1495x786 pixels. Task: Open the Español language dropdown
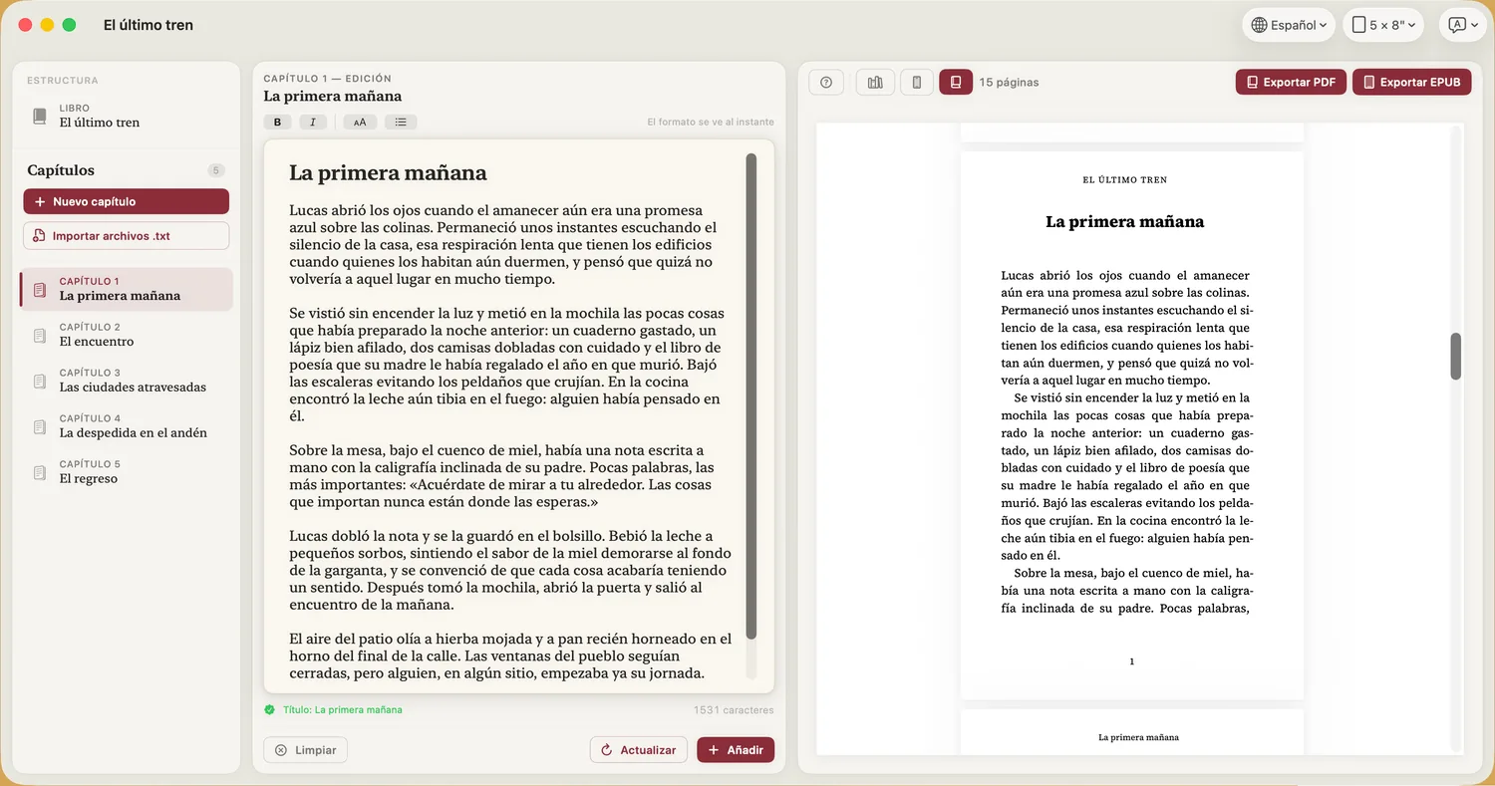[x=1289, y=25]
